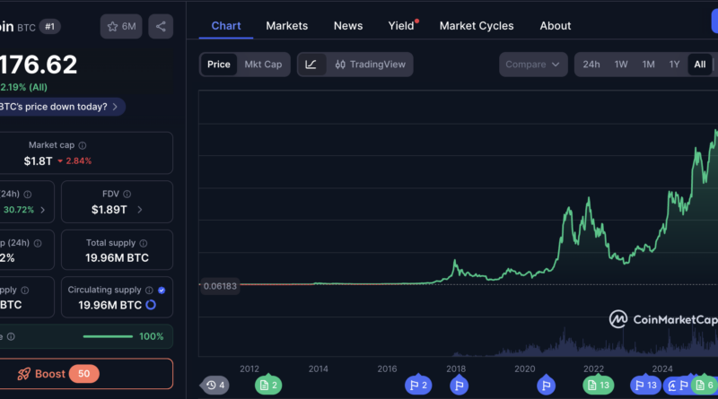Open the News tab
718x399 pixels.
pyautogui.click(x=348, y=26)
